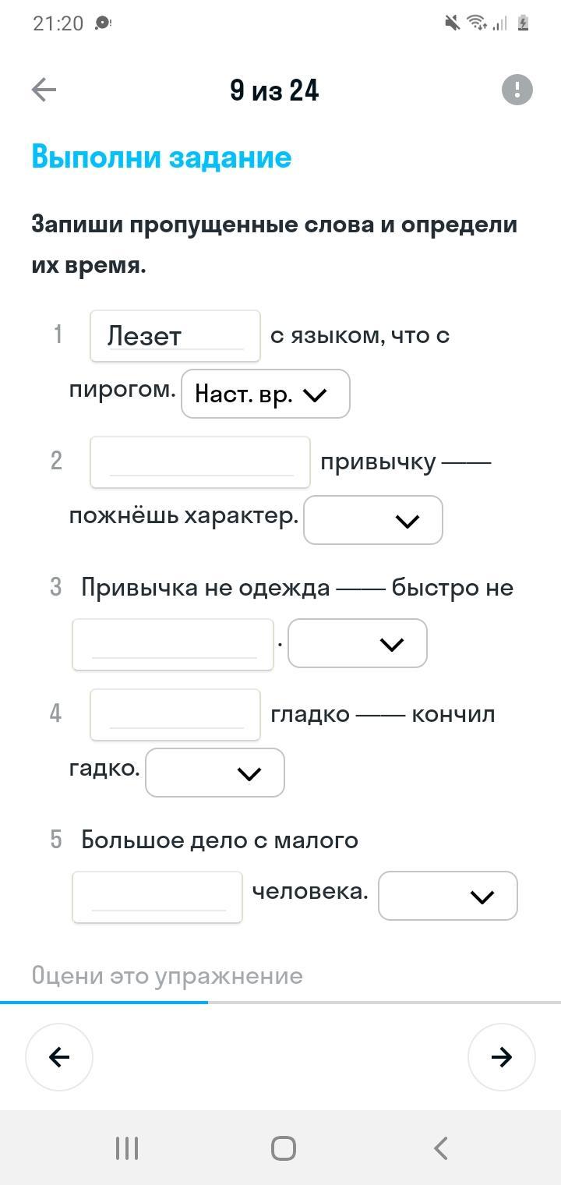The width and height of the screenshot is (561, 1185).
Task: Open tense dropdown for sentence 3
Action: pyautogui.click(x=358, y=643)
